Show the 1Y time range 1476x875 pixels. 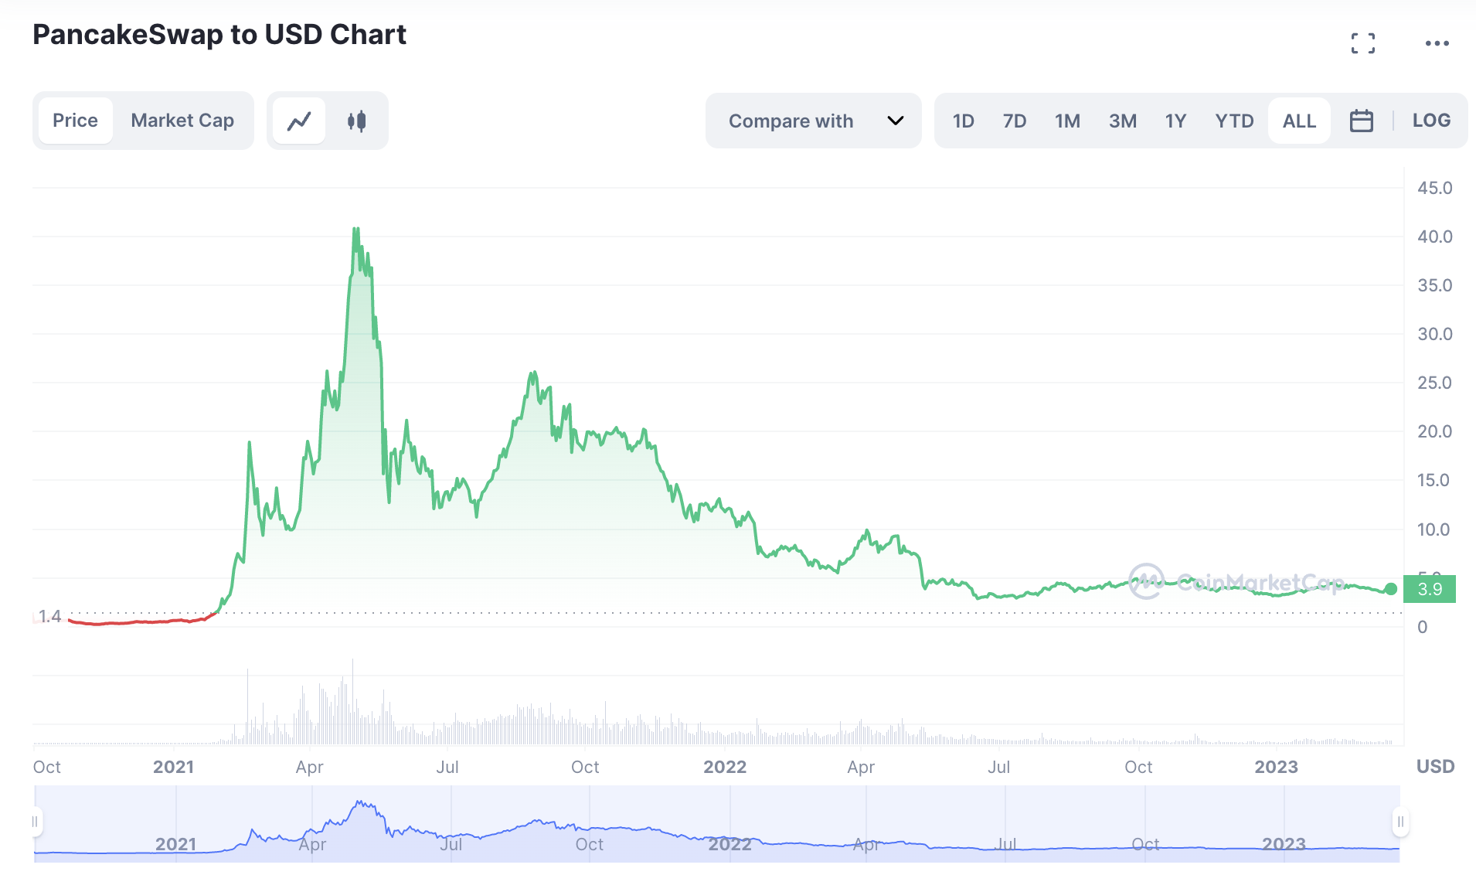[x=1175, y=121]
